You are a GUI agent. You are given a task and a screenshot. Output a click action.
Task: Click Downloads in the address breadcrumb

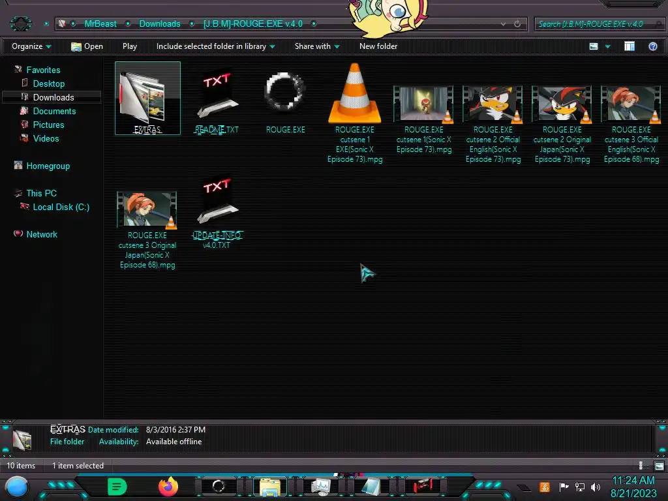(160, 24)
